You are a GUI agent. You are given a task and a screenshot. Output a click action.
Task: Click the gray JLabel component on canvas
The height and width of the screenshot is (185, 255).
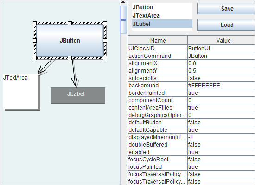tap(78, 95)
